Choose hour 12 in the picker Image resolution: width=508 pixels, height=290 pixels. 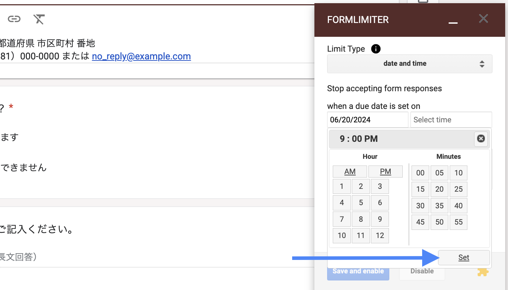[380, 236]
